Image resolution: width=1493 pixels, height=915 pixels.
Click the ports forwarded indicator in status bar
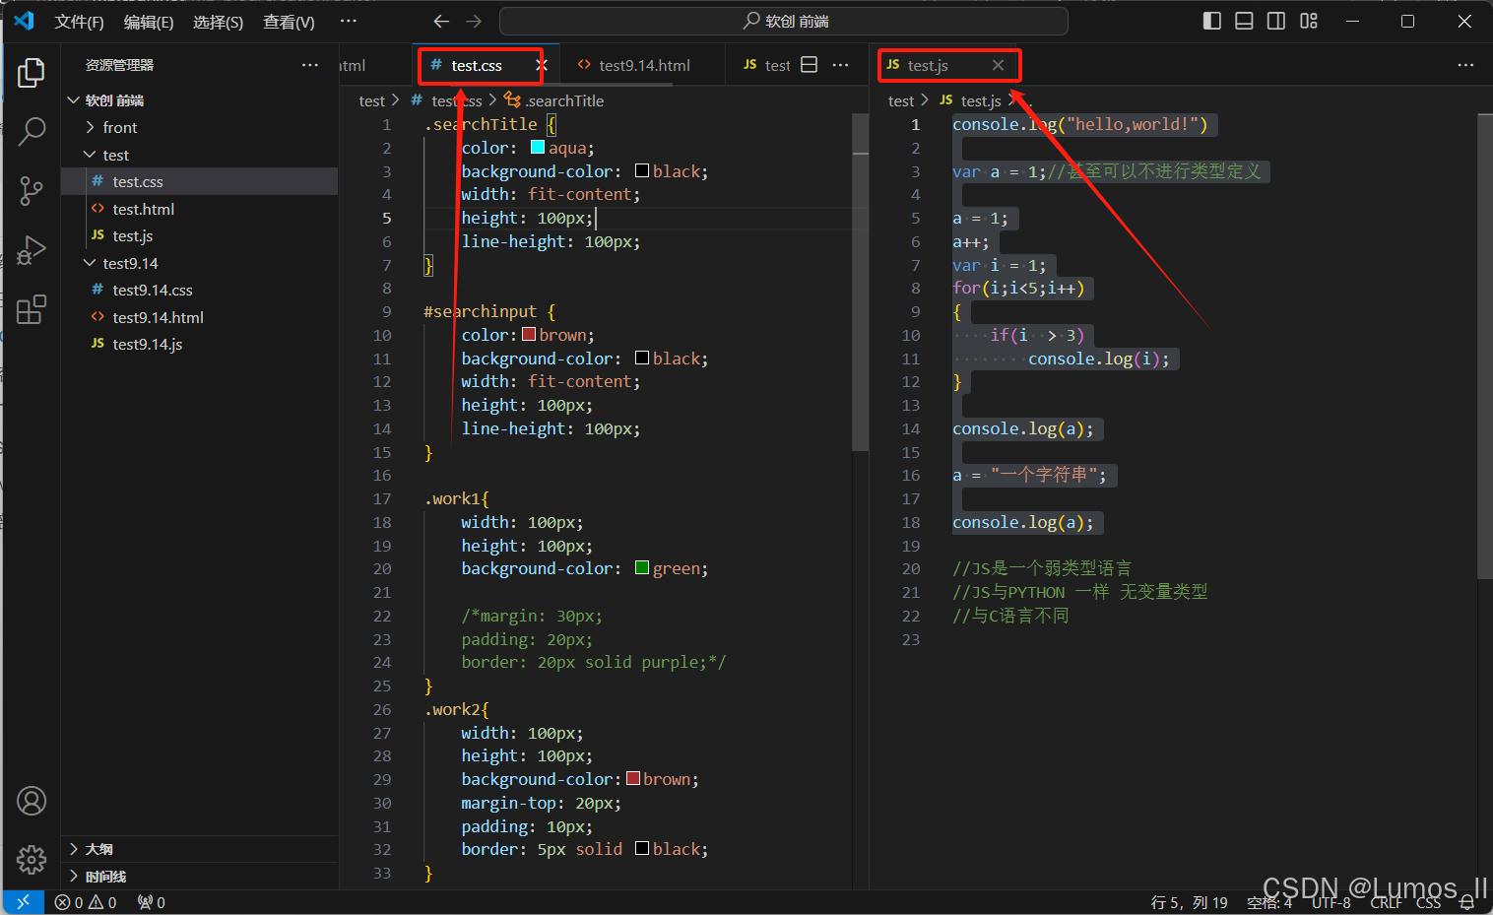click(x=151, y=902)
